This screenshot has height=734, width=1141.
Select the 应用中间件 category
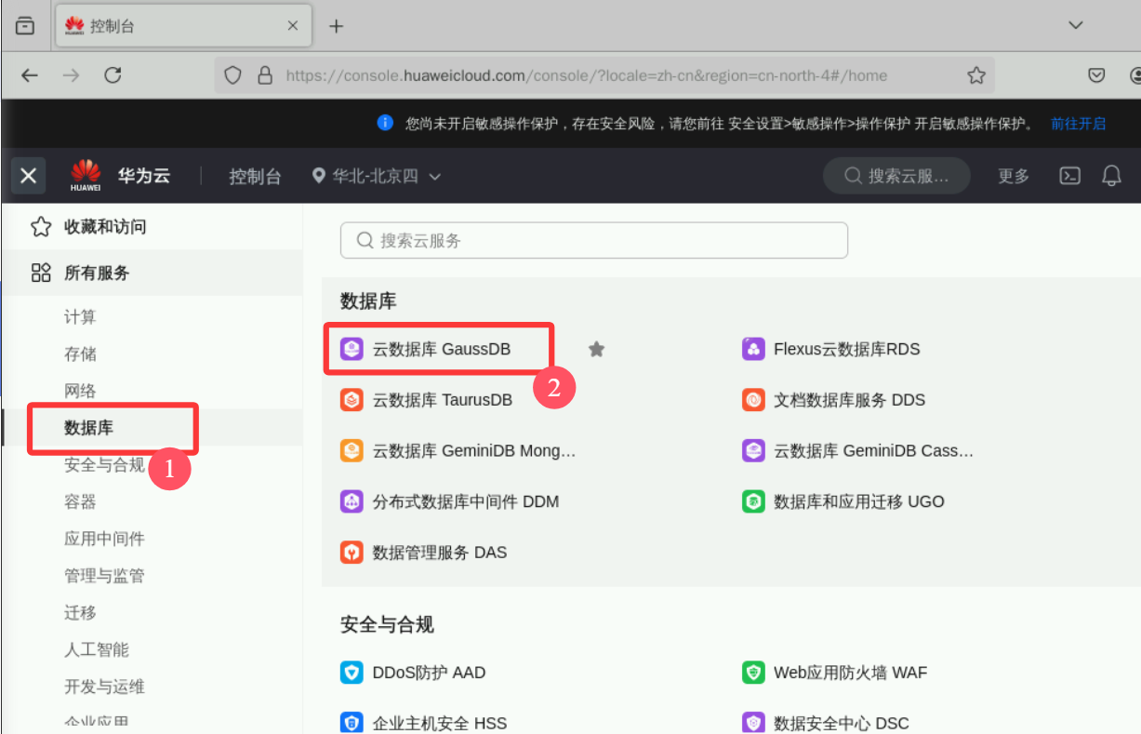tap(104, 539)
